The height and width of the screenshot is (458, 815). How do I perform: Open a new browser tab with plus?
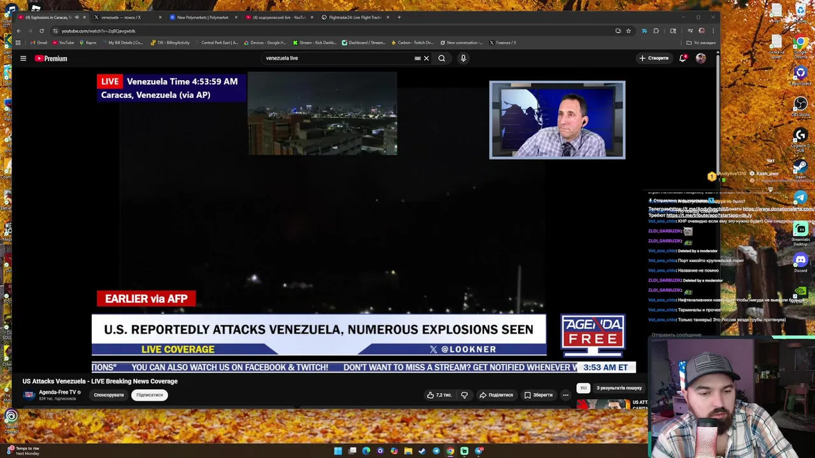[399, 17]
